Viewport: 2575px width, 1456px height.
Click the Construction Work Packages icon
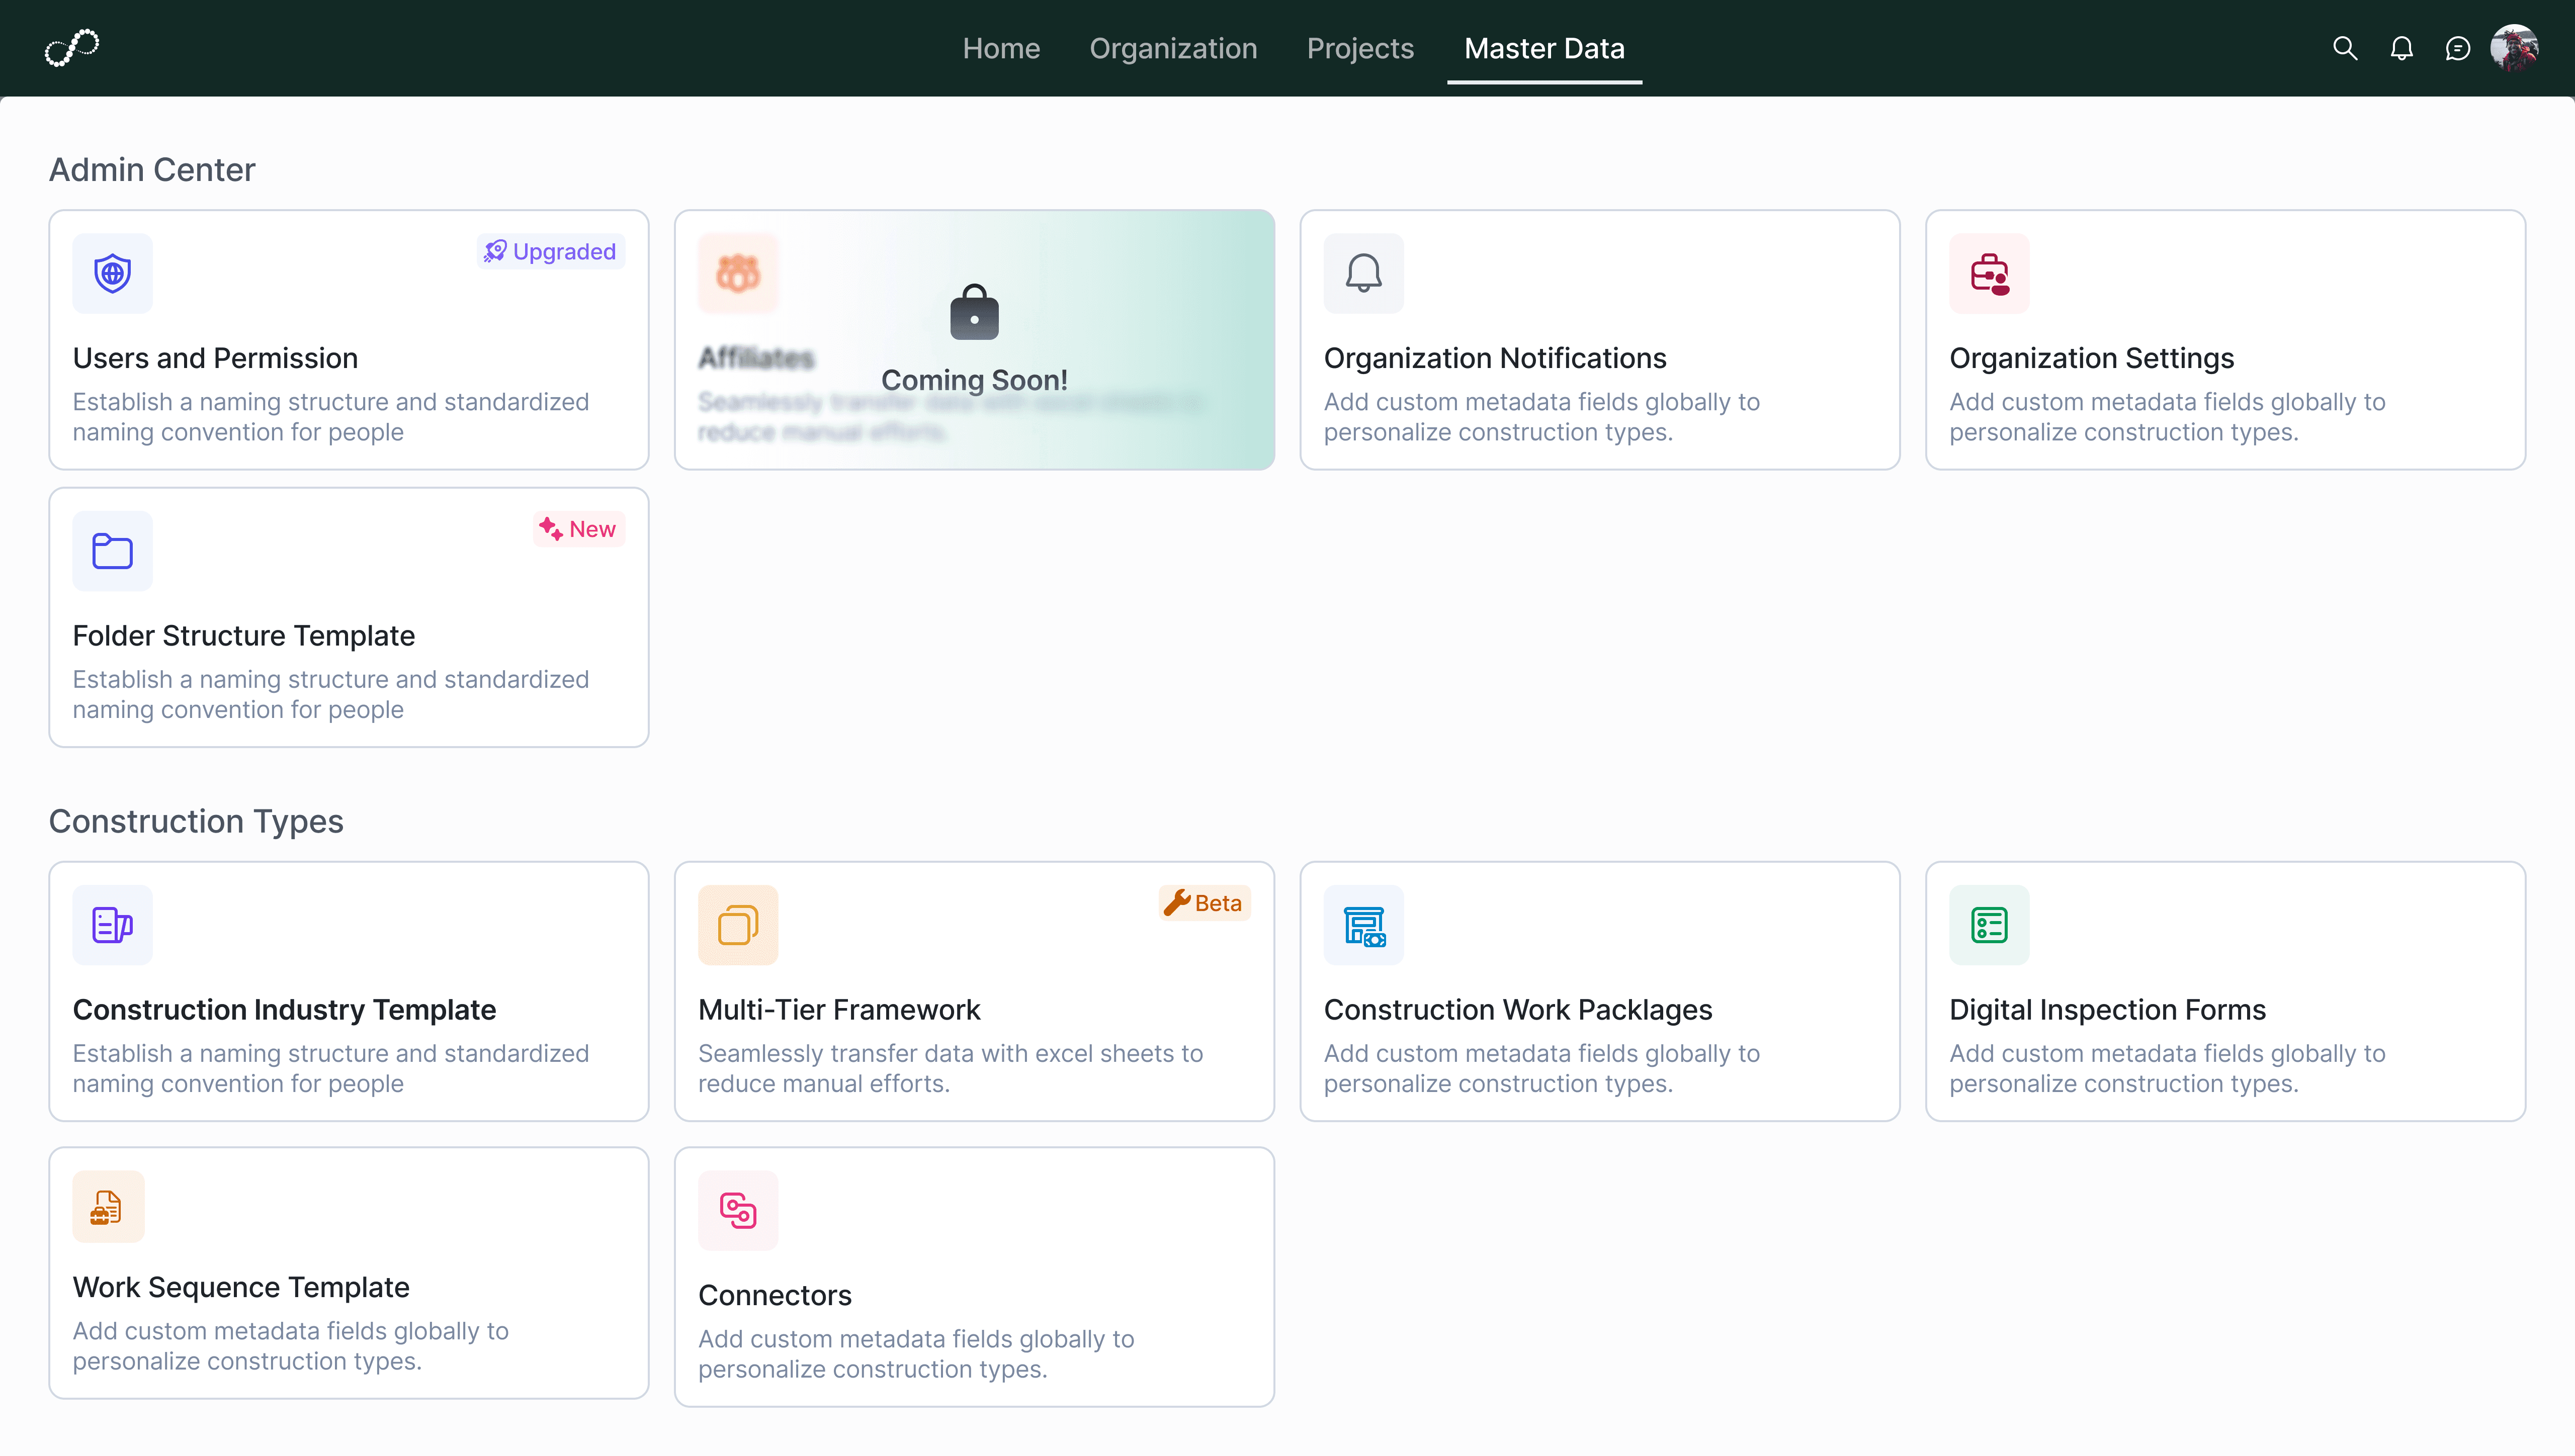[1364, 925]
